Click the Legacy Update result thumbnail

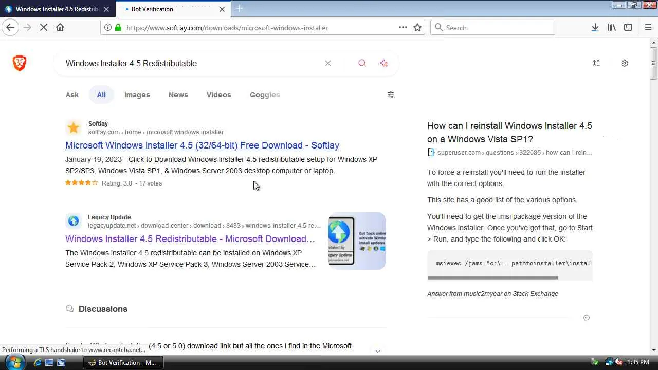[x=357, y=241]
